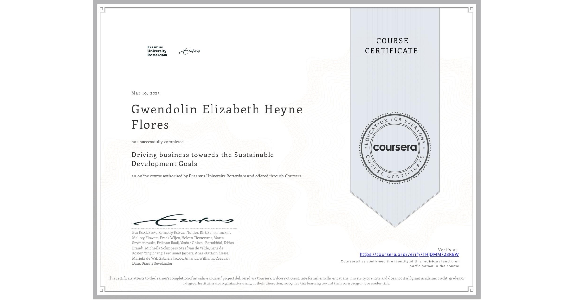Click the line 'an online course authorized by Erasmus University Rotterdam'

[x=216, y=176]
